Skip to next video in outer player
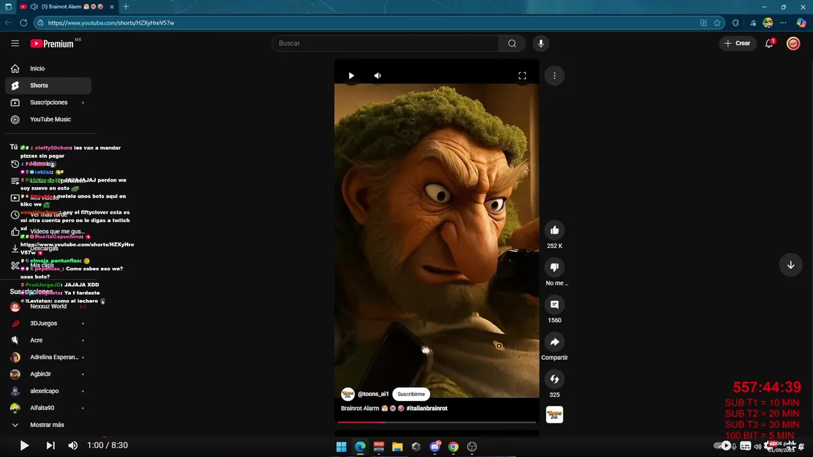Image resolution: width=813 pixels, height=457 pixels. 51,446
